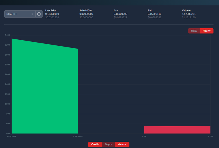This screenshot has width=219, height=148.
Task: Click the 1000 y-axis label
Action: point(7,104)
